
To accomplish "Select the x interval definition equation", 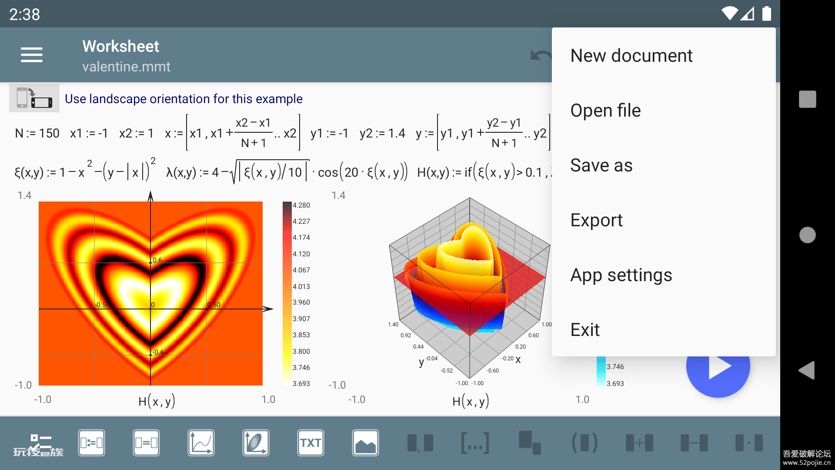I will [232, 132].
